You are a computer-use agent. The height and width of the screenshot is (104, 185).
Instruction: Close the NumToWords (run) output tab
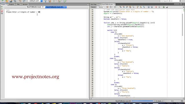[x=43, y=7]
